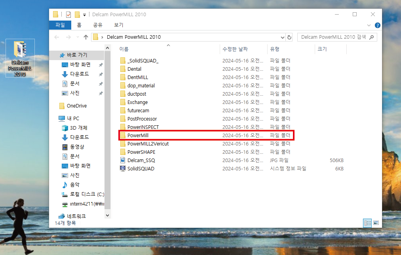Open the 공유 ribbon tab

(x=98, y=25)
